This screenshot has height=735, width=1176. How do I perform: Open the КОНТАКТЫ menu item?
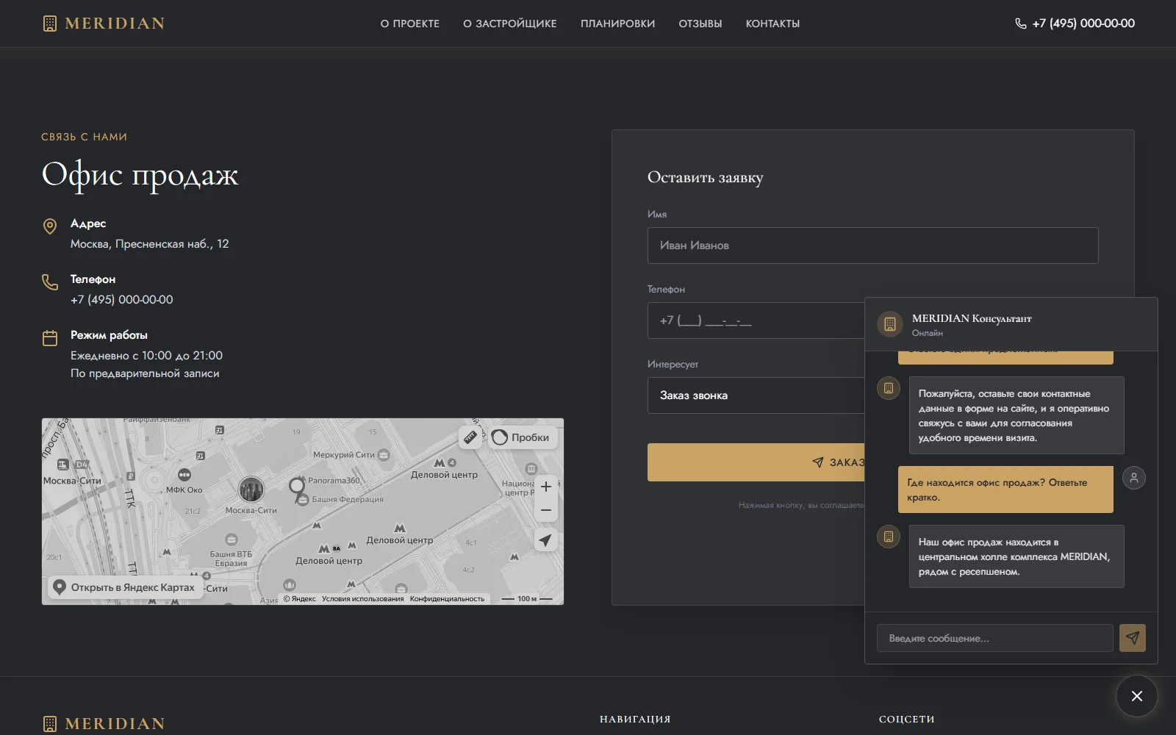[x=772, y=24]
